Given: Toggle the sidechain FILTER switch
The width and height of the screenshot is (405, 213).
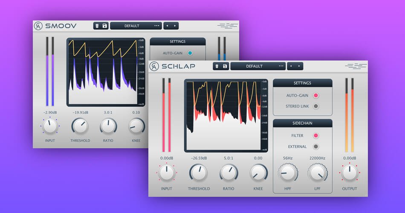Looking at the screenshot, I should (316, 135).
